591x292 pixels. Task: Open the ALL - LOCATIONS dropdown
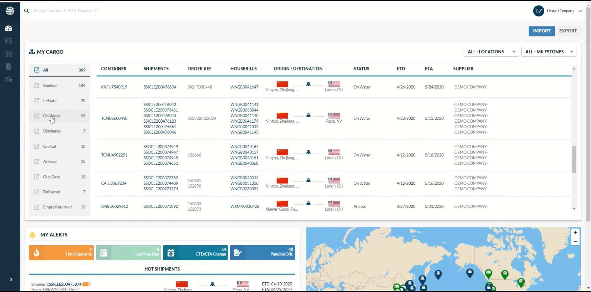click(x=491, y=51)
